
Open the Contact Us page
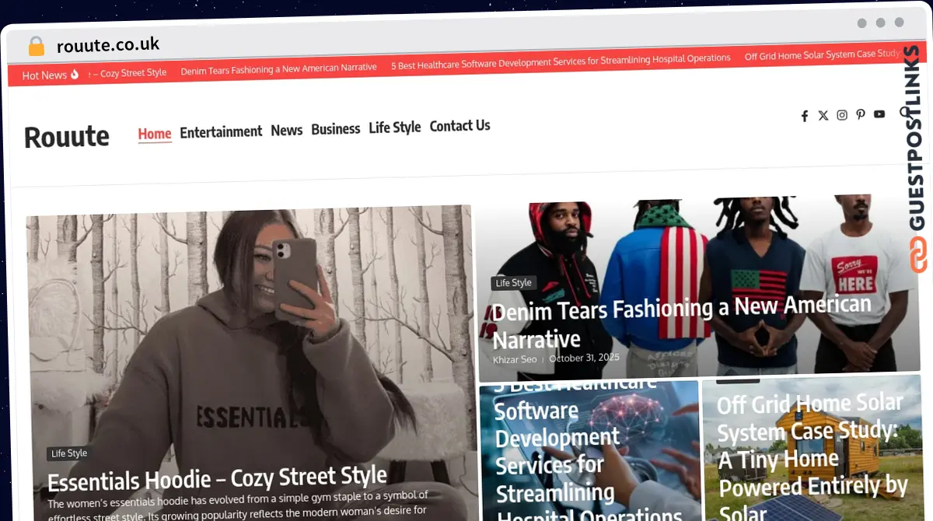coord(460,125)
